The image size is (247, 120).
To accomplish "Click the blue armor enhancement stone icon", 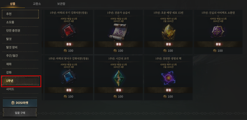I will [69, 78].
